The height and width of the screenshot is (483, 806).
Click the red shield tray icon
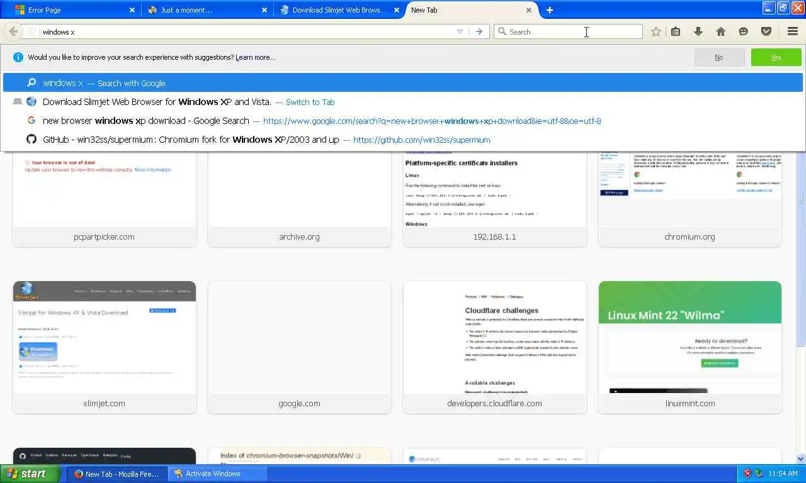pos(747,474)
